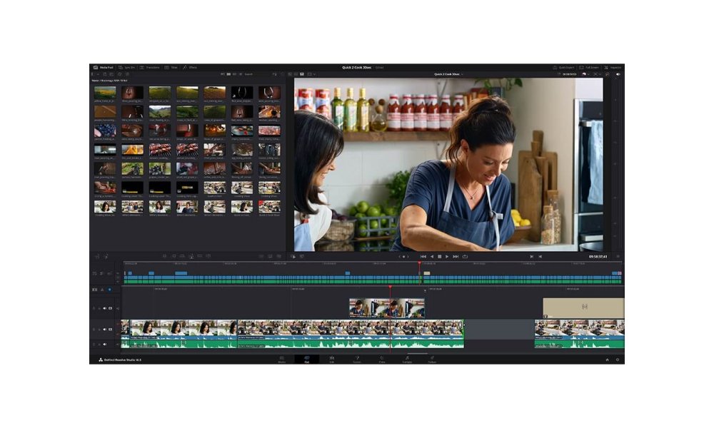
Task: Open the Sync Bin
Action: click(129, 67)
